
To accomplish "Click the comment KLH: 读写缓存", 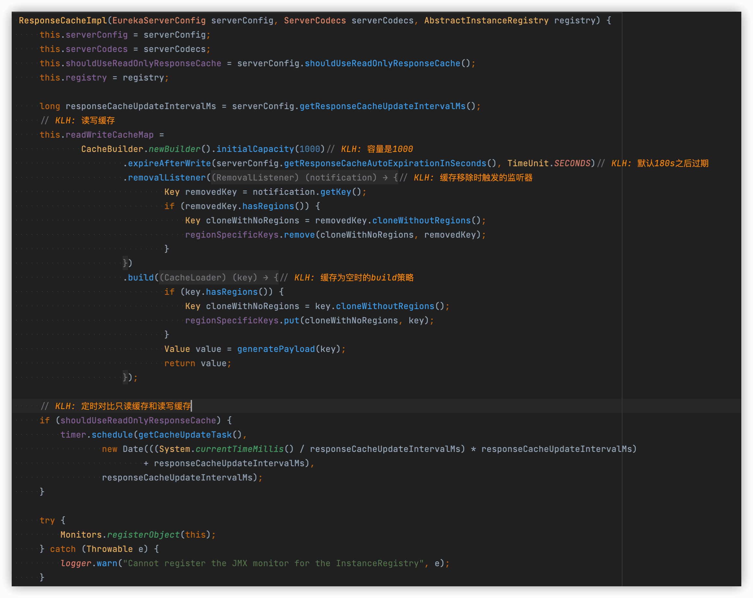I will click(85, 120).
